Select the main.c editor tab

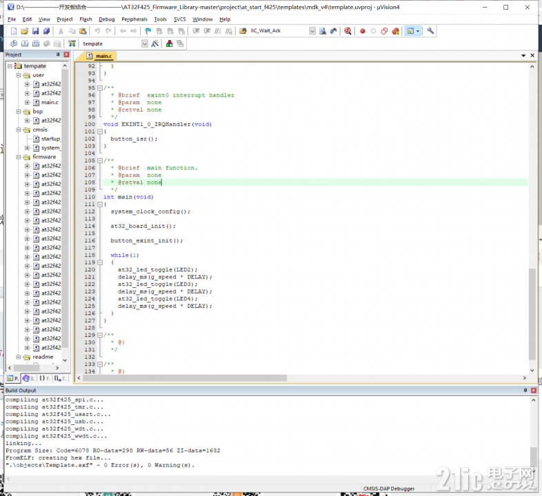[100, 56]
